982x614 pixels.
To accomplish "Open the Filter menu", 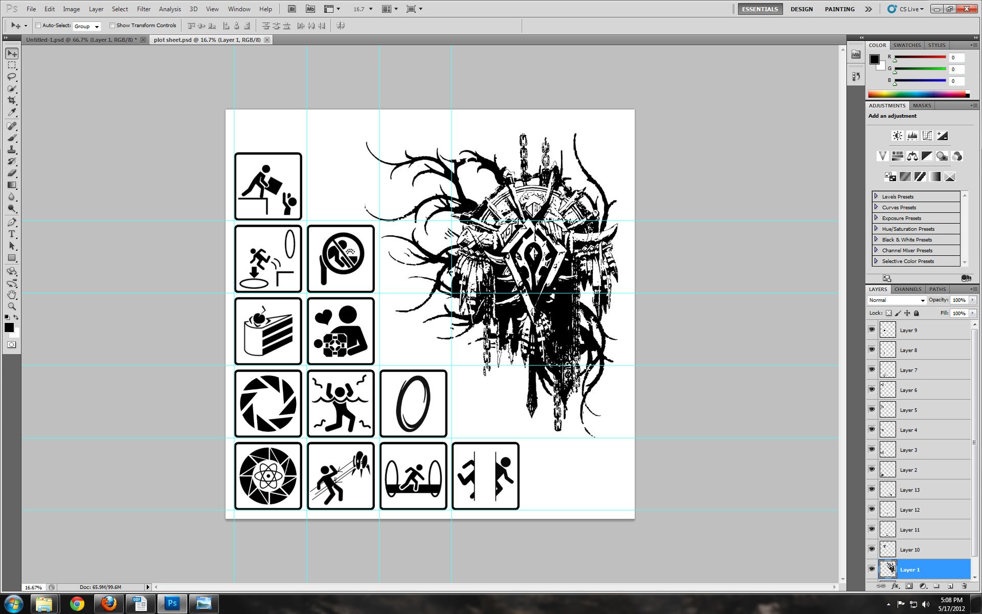I will pyautogui.click(x=144, y=9).
